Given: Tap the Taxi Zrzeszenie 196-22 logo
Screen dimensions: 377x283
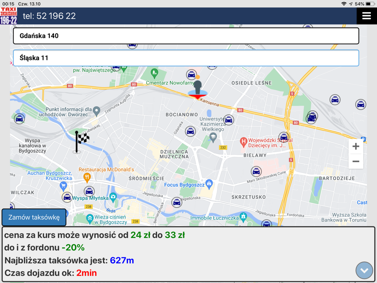Looking at the screenshot, I should pyautogui.click(x=9, y=16).
